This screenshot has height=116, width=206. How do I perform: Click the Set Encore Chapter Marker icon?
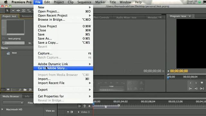[85, 106]
